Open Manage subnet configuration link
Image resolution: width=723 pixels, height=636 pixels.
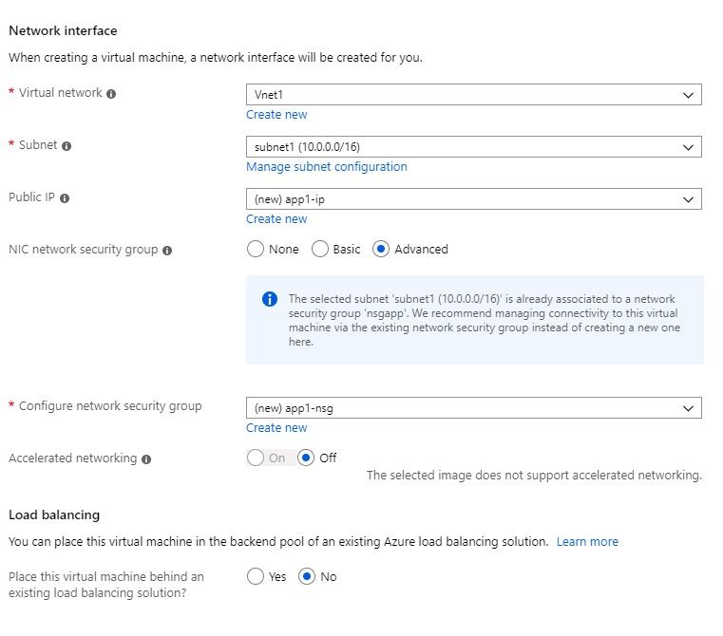click(x=326, y=167)
